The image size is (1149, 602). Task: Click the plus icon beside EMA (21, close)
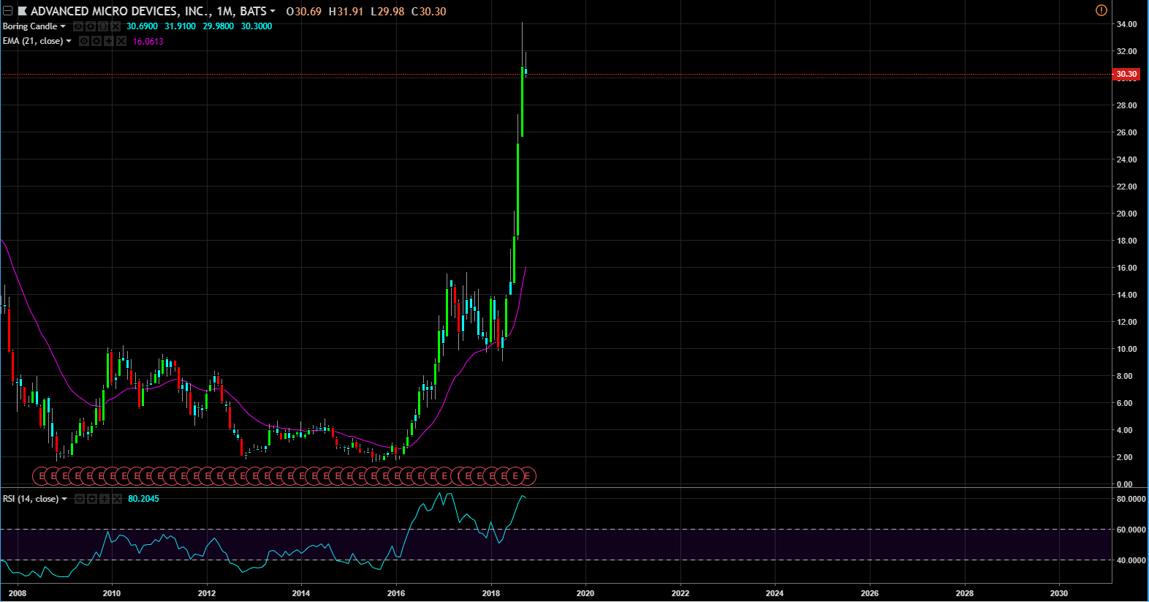pos(109,41)
